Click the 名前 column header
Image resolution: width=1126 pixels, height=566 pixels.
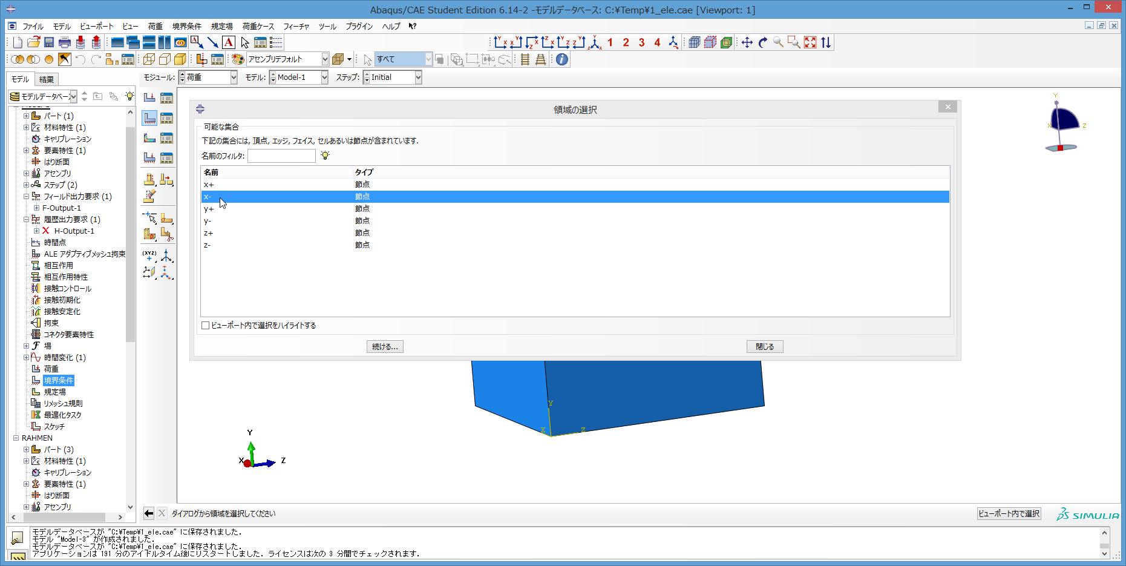pyautogui.click(x=211, y=173)
